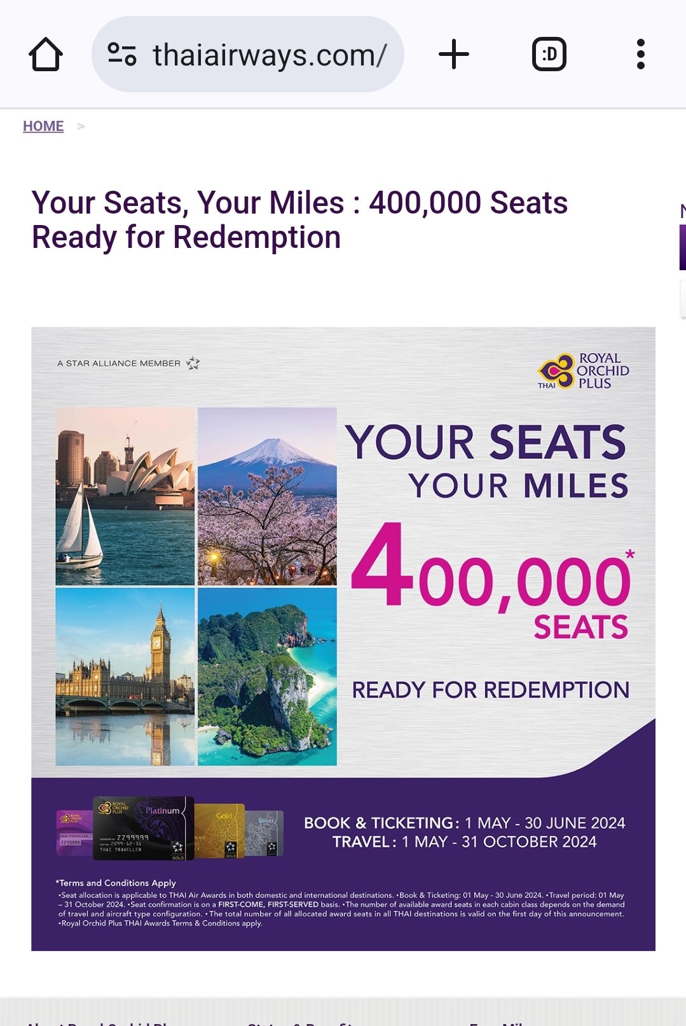Click the Star Alliance star emblem

[193, 364]
